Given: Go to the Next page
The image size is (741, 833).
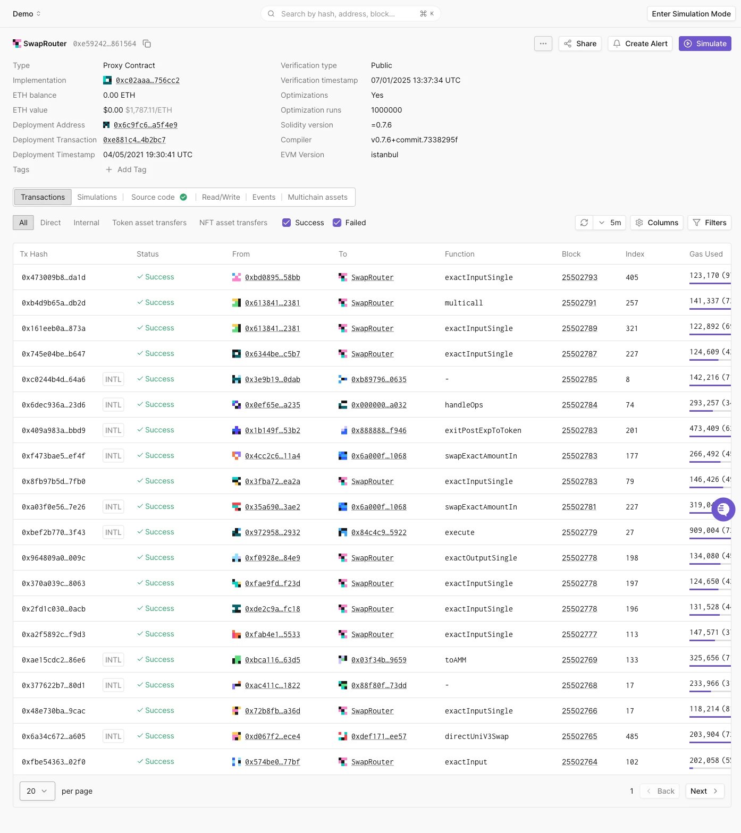Looking at the screenshot, I should (x=705, y=791).
